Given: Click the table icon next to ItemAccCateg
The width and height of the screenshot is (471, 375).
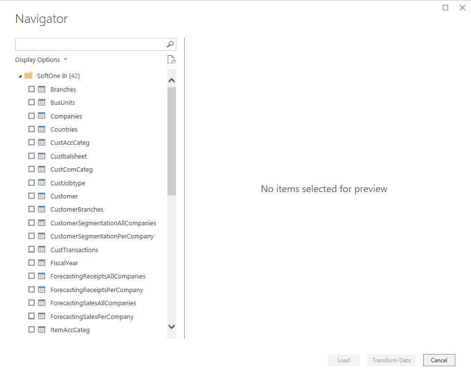Looking at the screenshot, I should coord(42,330).
